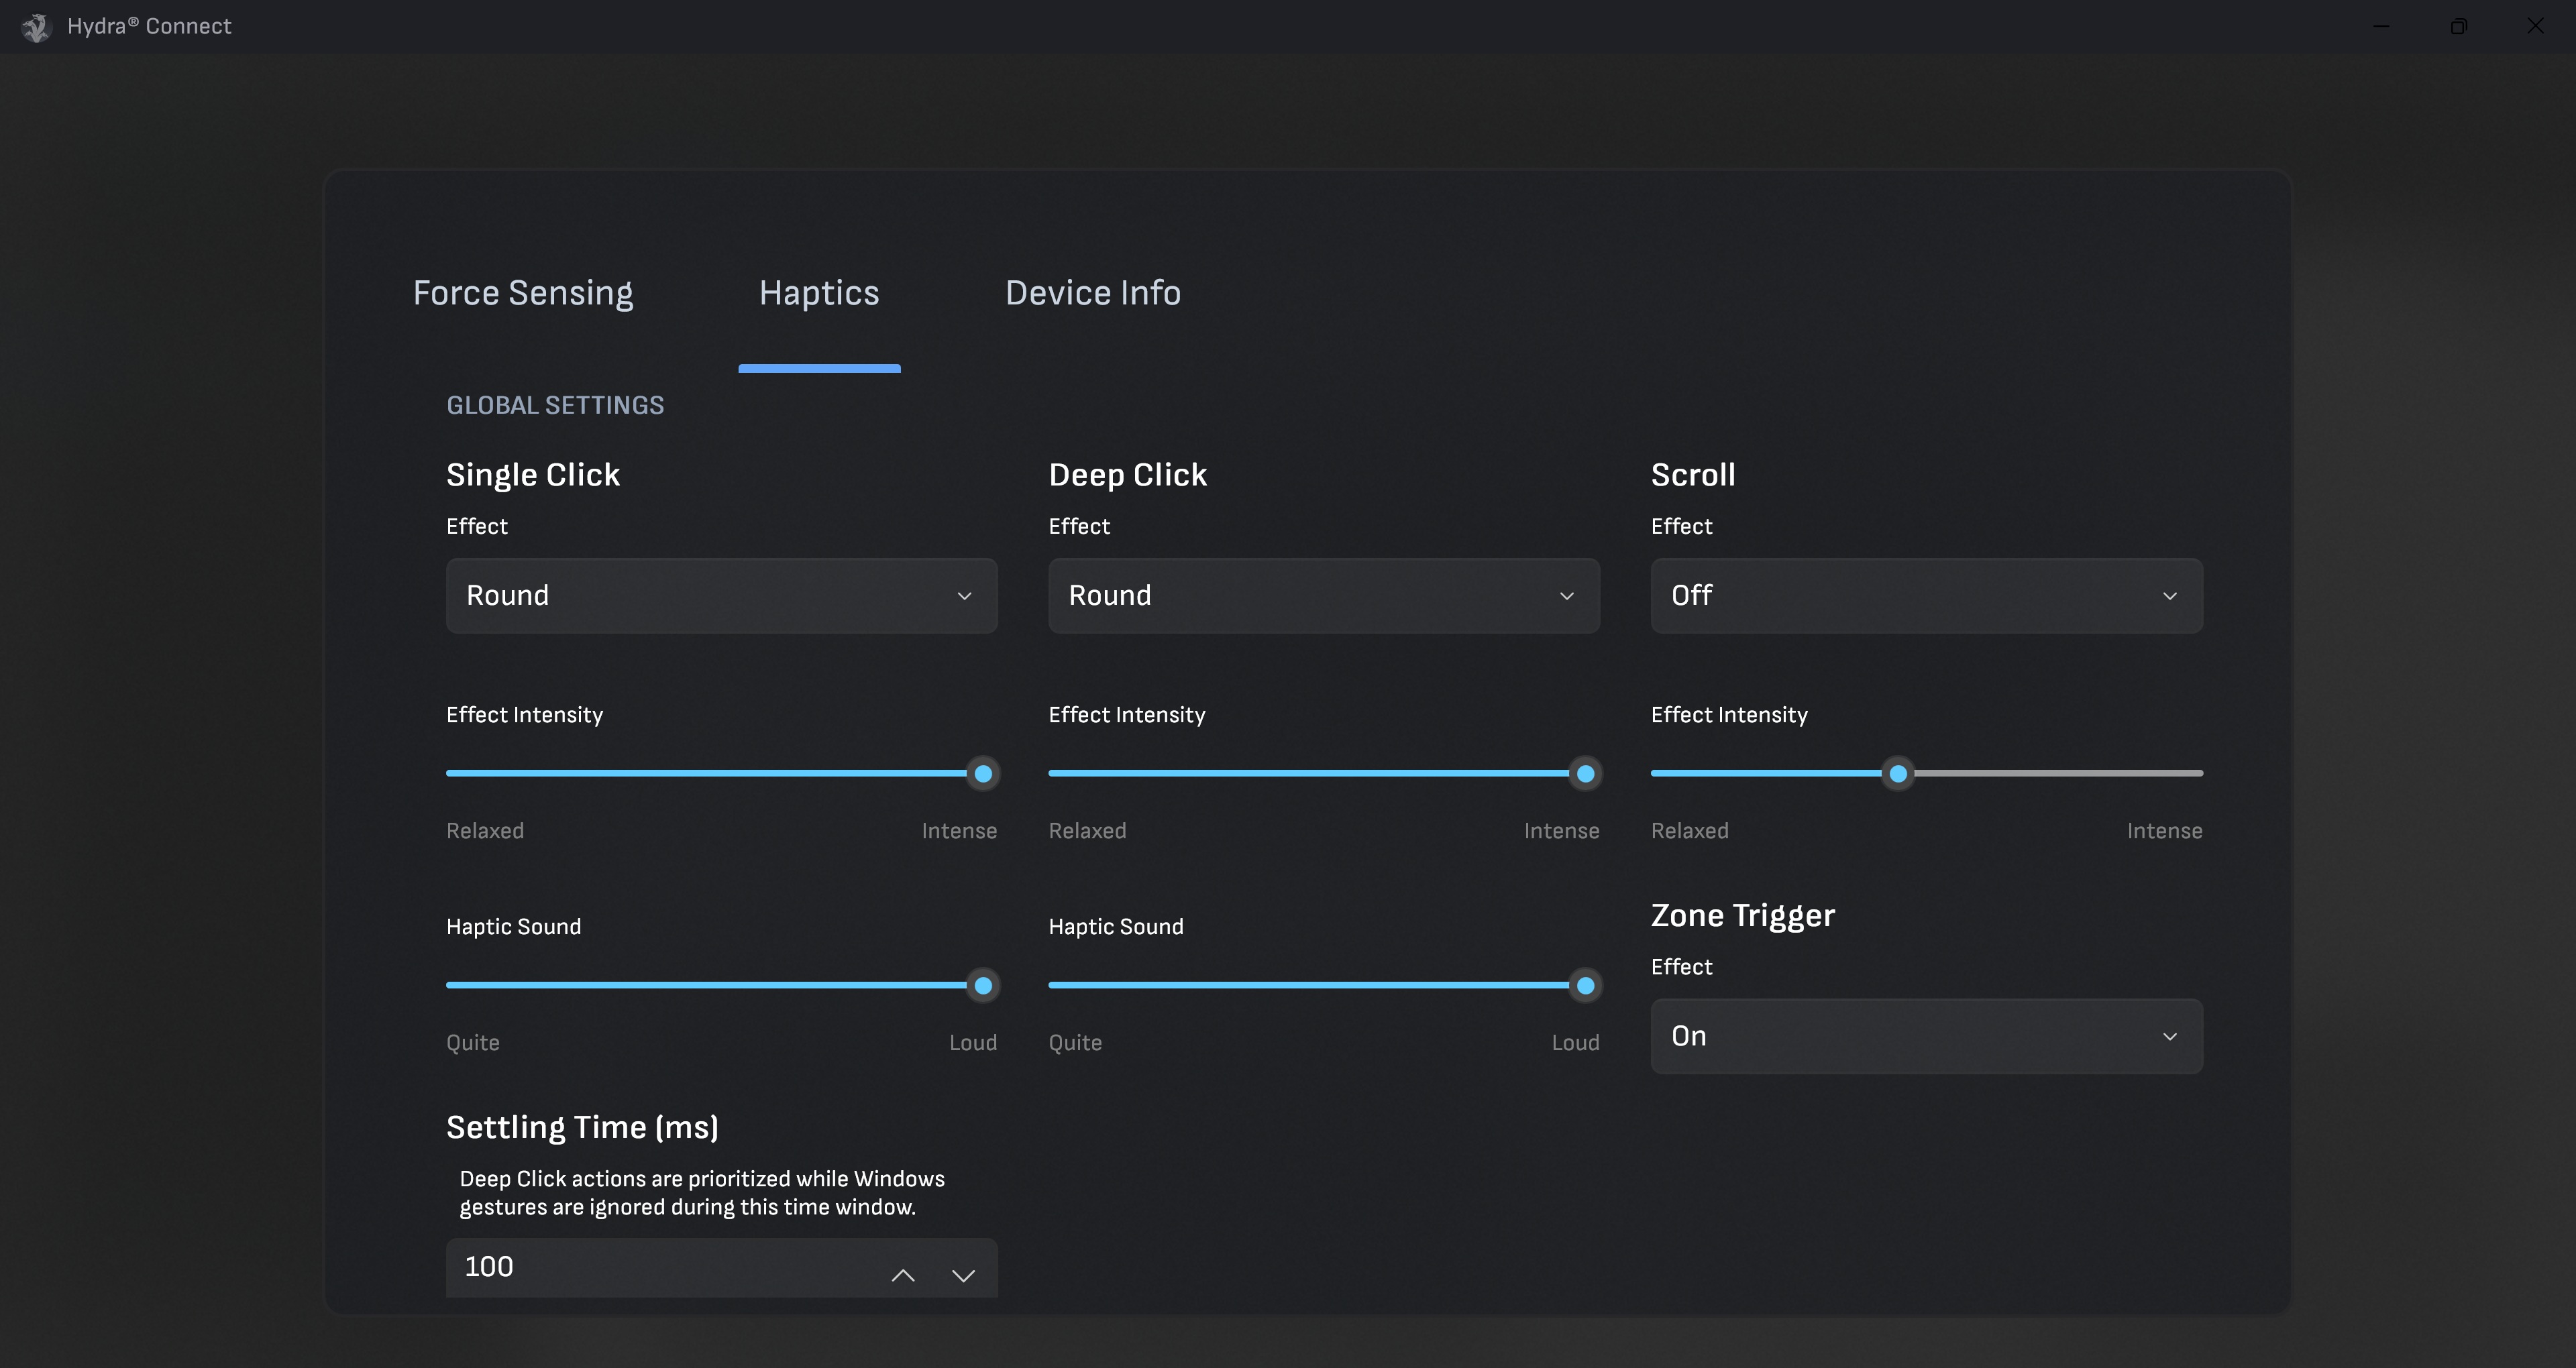Switch to the Force Sensing tab
Screen dimensions: 2576x1368
[x=522, y=293]
